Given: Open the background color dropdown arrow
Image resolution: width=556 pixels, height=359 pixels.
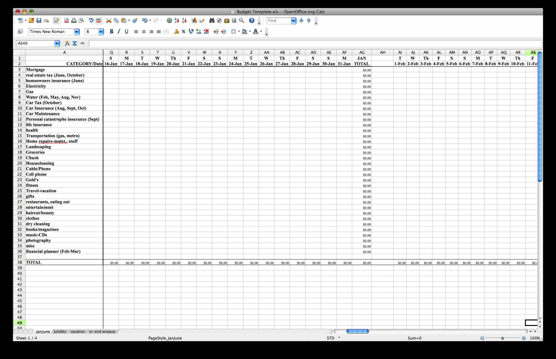Looking at the screenshot, I should click(249, 32).
